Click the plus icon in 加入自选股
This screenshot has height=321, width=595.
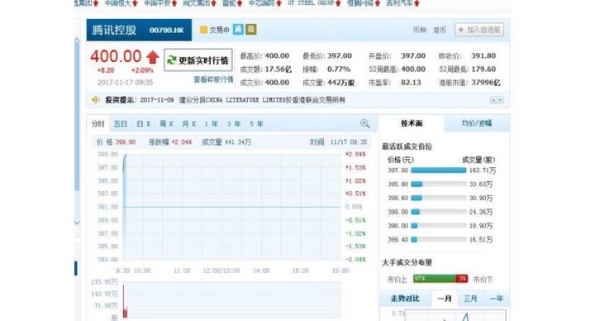tap(461, 30)
